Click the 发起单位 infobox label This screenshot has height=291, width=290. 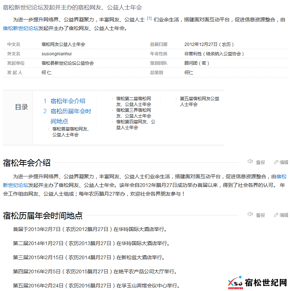pos(16,63)
